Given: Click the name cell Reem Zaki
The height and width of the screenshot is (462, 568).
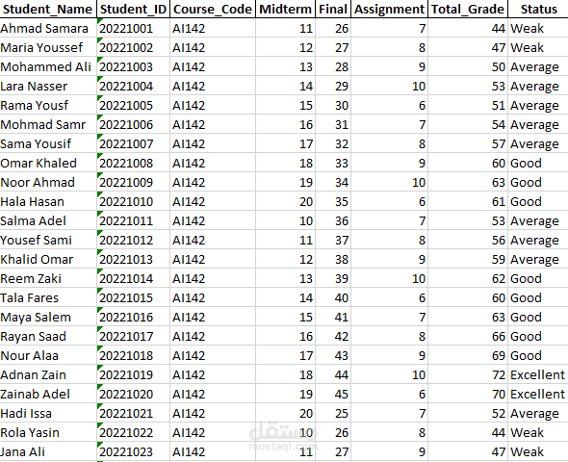Looking at the screenshot, I should 48,278.
